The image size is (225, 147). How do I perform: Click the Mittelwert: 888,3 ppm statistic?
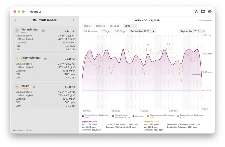pos(91,130)
